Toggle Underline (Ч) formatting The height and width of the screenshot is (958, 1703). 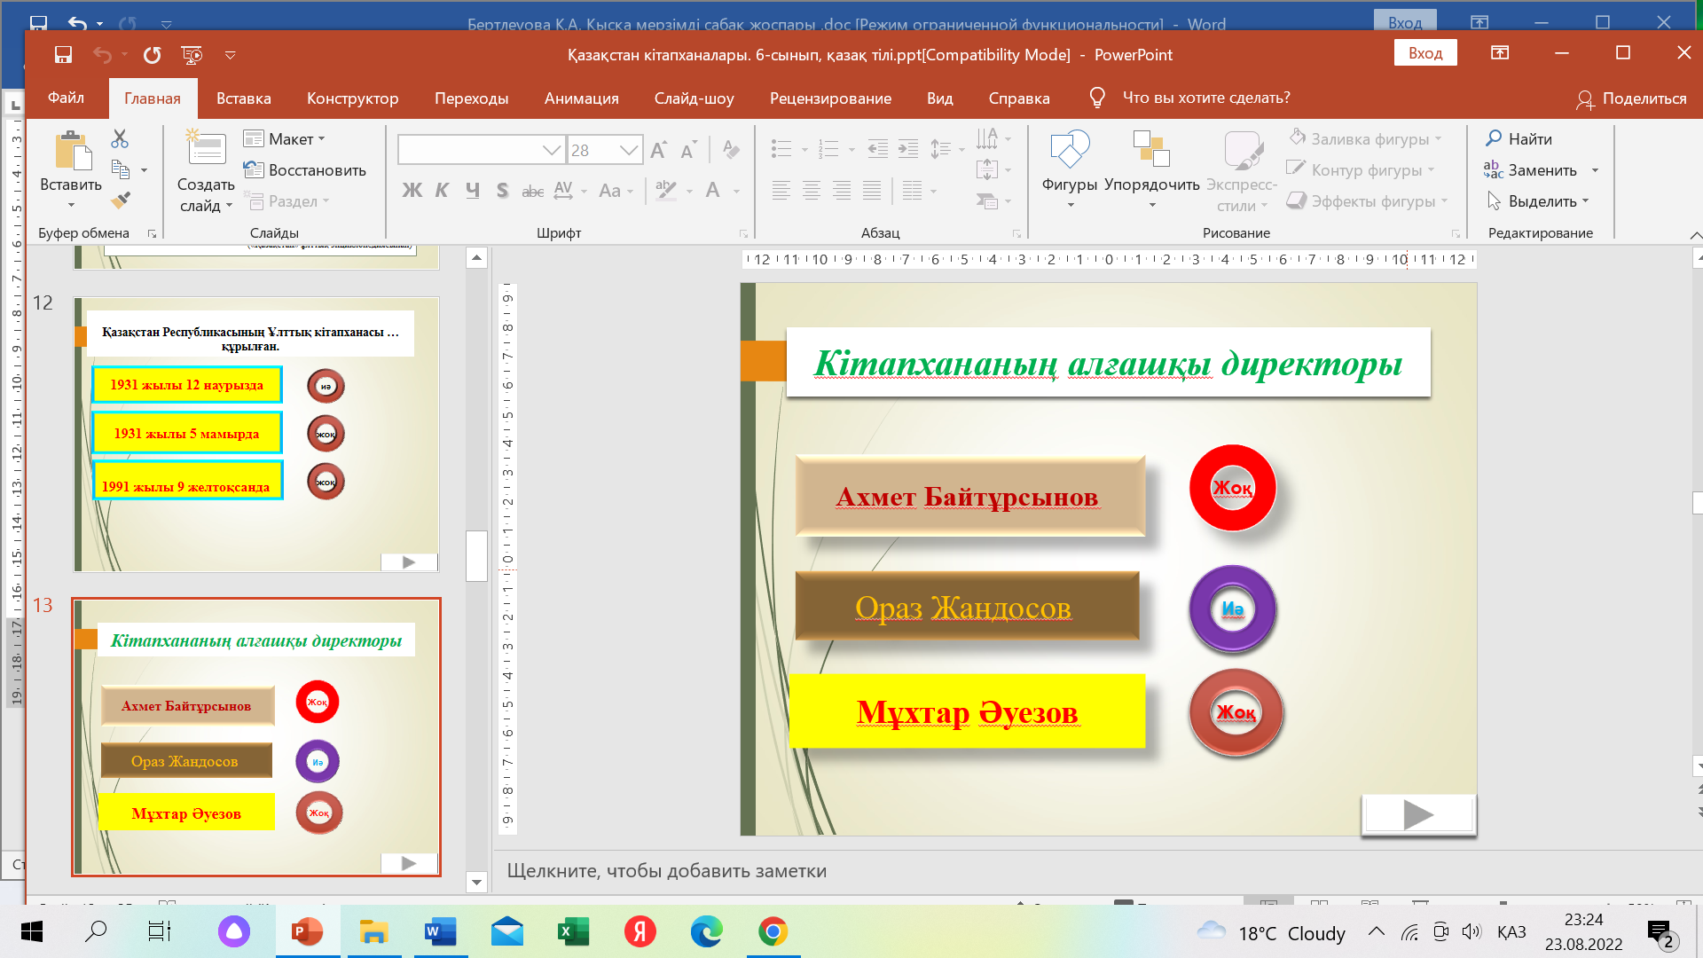(473, 190)
